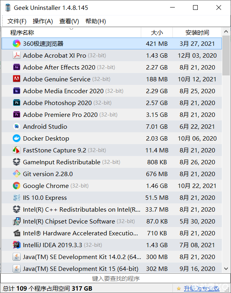231x293 pixels.
Task: Sort programs by 大小 column header
Action: coord(157,32)
